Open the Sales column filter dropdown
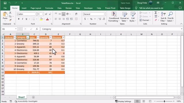This screenshot has height=103, width=184. [38, 37]
